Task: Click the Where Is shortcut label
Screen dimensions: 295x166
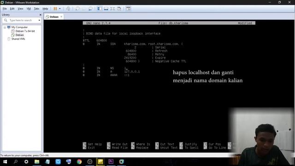Action: [143, 144]
